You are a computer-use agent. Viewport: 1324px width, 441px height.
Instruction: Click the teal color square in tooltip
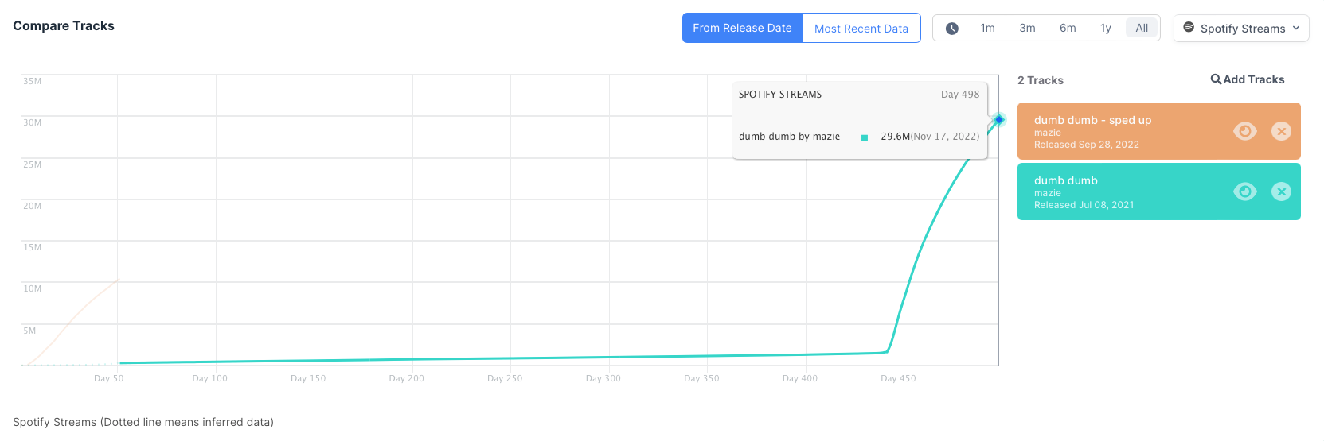pyautogui.click(x=865, y=137)
